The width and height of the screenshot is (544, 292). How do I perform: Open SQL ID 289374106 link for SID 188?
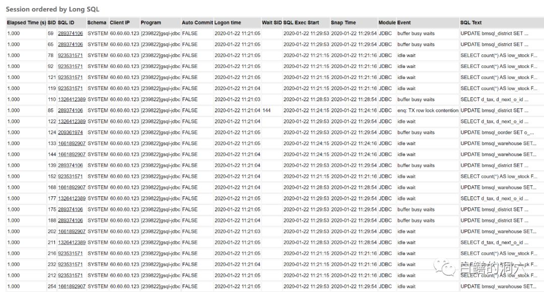point(70,221)
